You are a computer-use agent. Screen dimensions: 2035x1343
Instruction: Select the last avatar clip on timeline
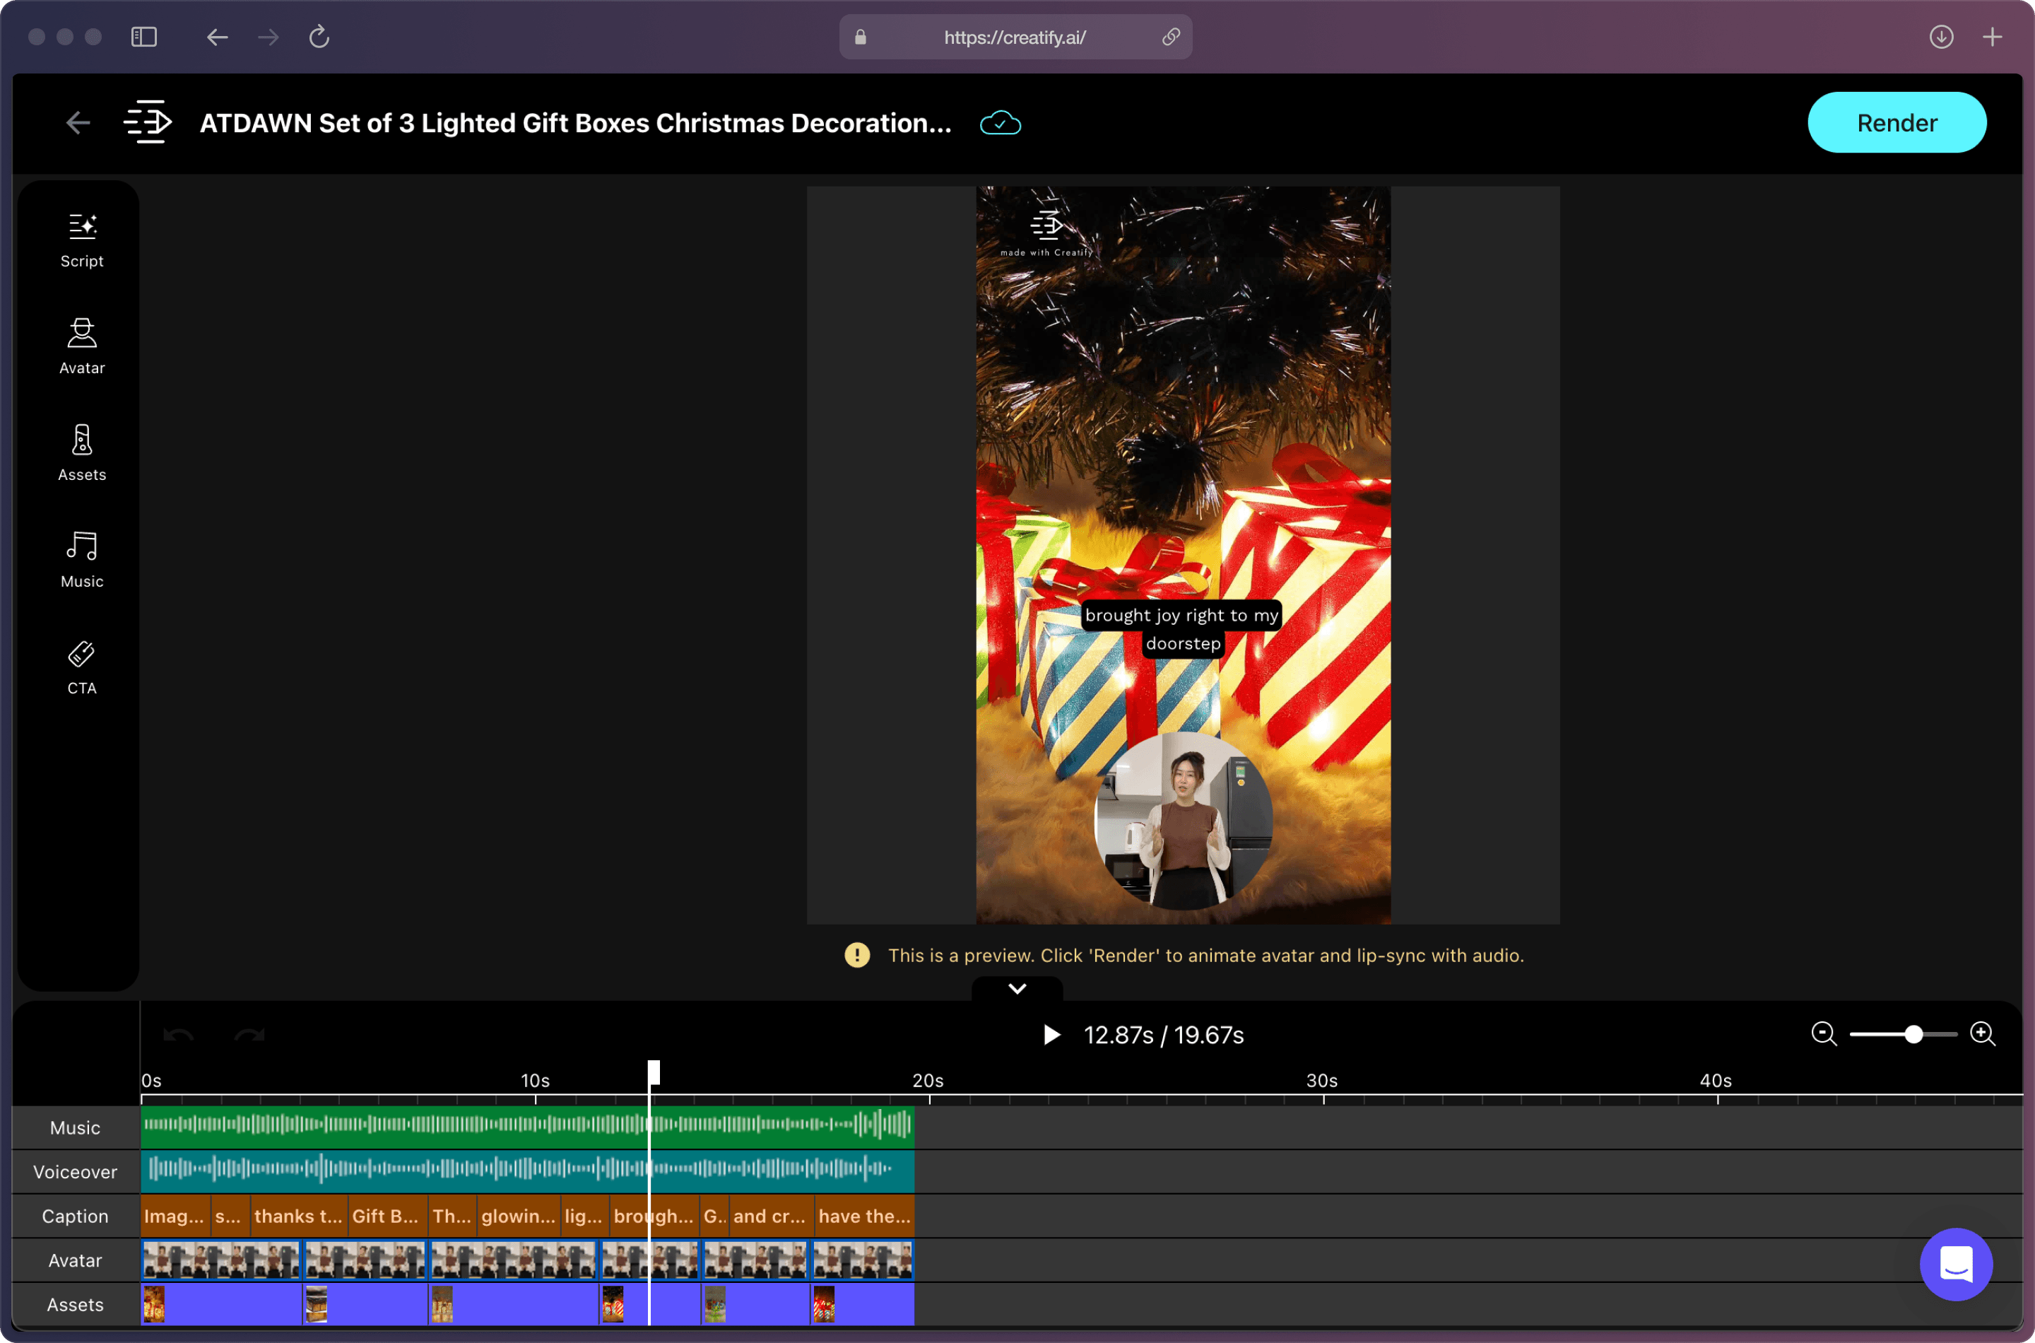coord(862,1261)
